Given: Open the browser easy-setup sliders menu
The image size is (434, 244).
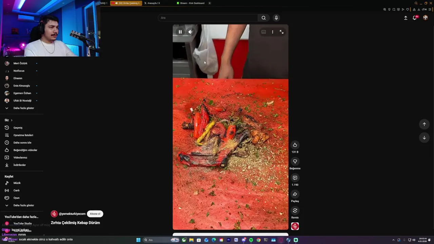Looking at the screenshot, I should (430, 9).
